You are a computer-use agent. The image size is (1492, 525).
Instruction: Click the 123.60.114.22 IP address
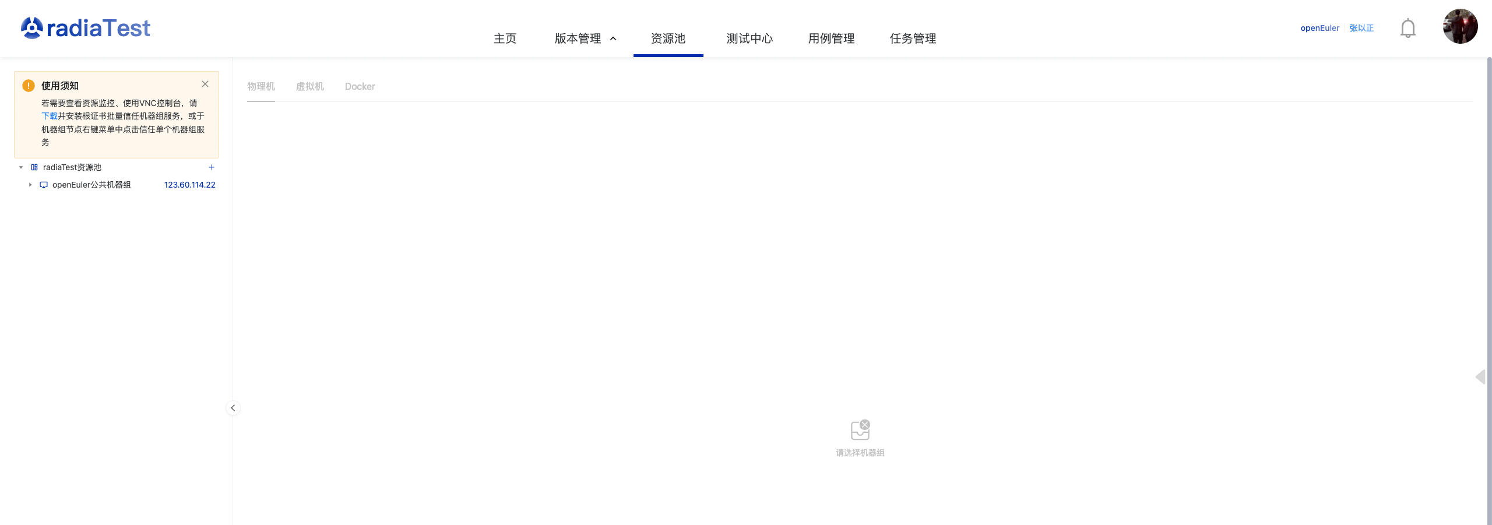189,185
